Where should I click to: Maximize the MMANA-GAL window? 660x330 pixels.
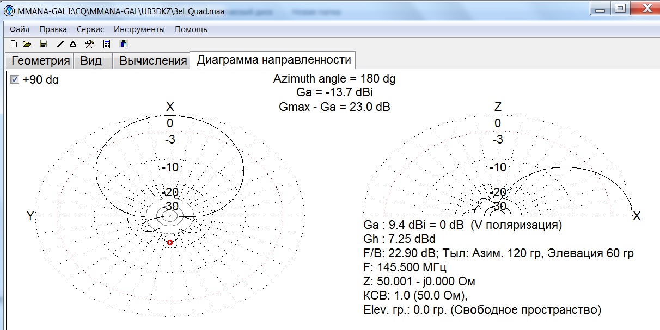point(620,8)
